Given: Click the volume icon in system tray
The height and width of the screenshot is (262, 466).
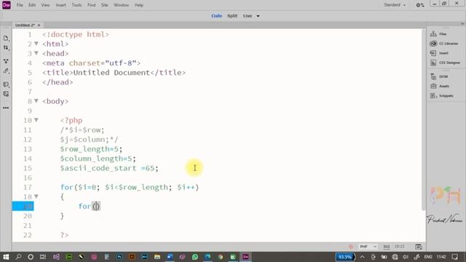Looking at the screenshot, I should coord(406,257).
